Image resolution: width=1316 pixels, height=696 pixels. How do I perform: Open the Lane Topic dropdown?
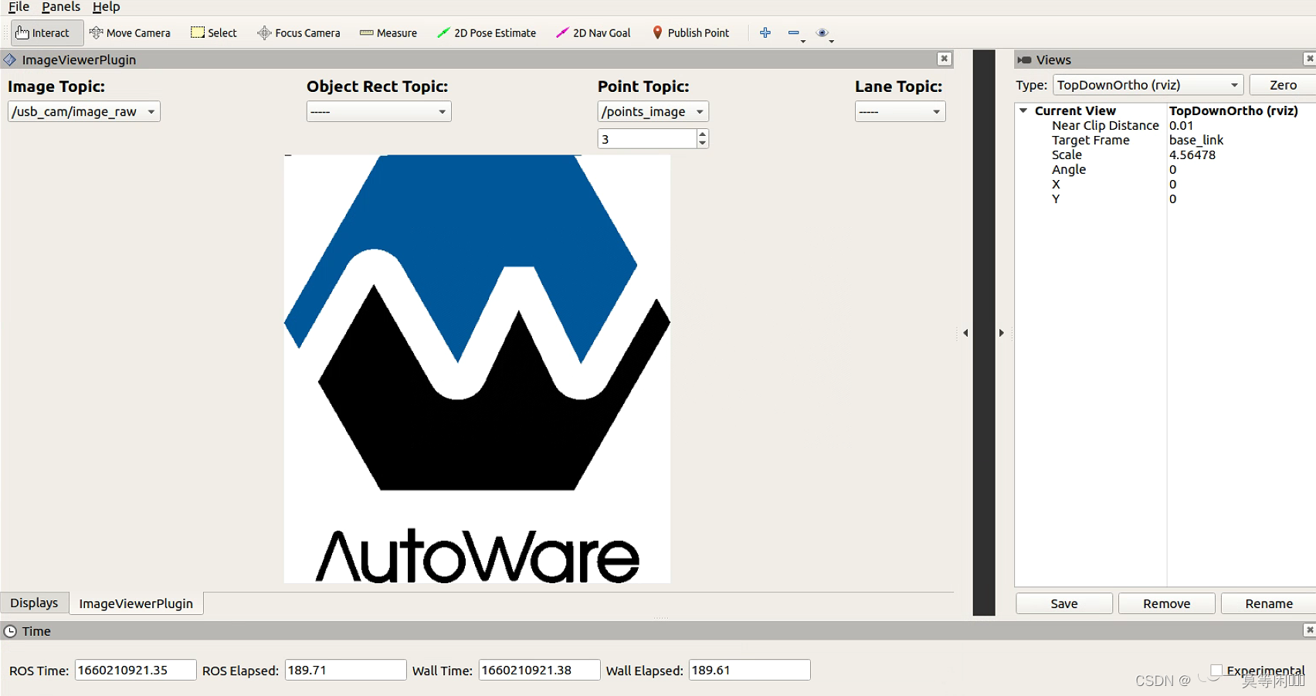pos(900,111)
